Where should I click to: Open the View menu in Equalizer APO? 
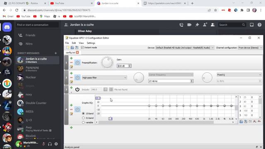click(81, 43)
